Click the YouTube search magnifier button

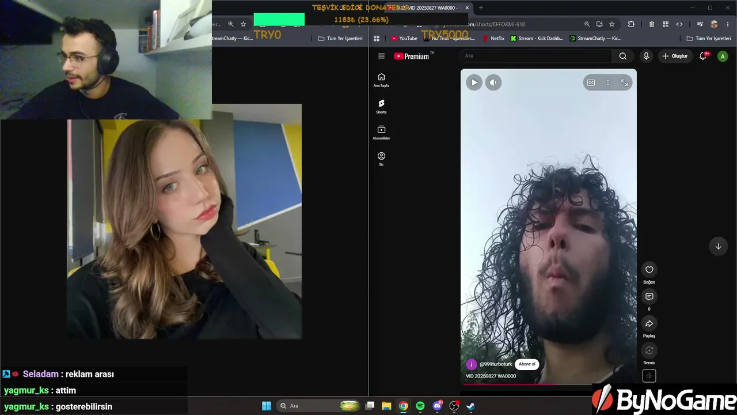tap(622, 56)
